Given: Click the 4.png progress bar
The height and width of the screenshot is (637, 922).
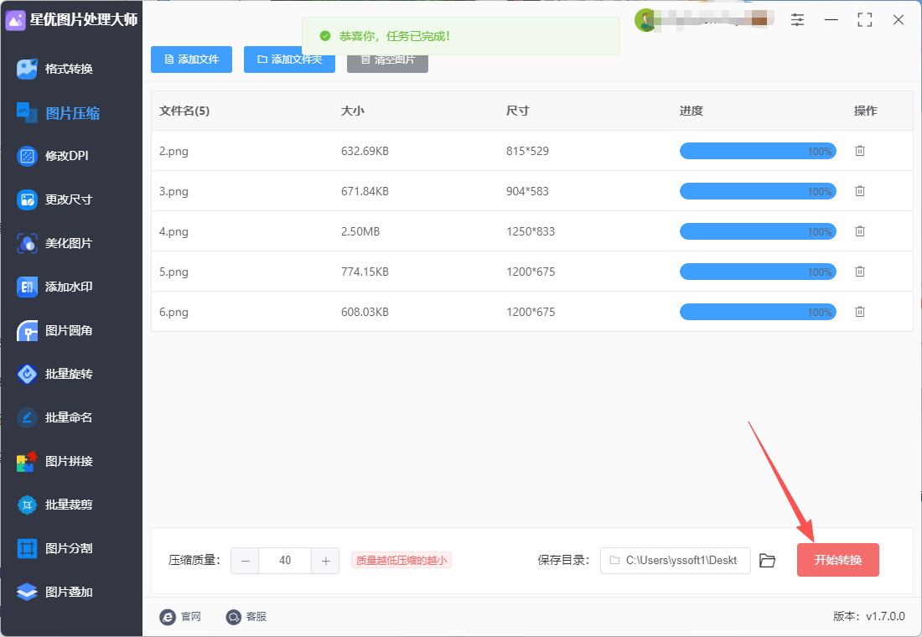Looking at the screenshot, I should (758, 231).
